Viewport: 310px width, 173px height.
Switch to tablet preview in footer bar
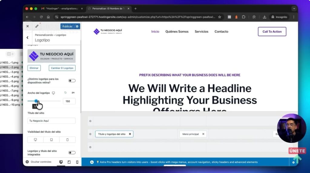click(x=69, y=162)
